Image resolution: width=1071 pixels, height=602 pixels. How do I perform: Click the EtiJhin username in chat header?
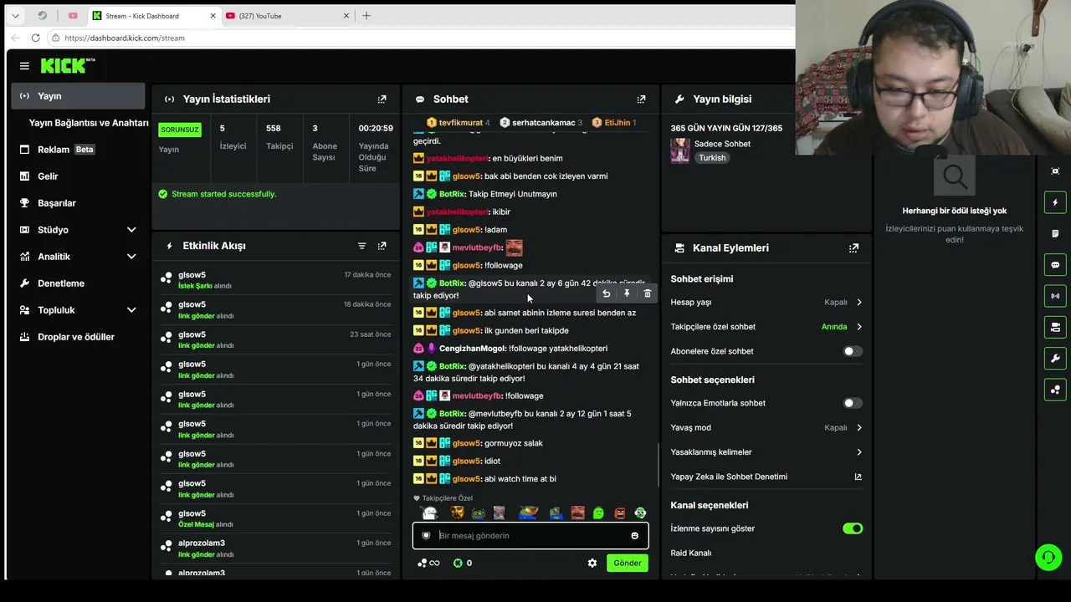(617, 123)
